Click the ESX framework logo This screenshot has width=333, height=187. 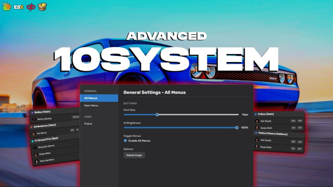pyautogui.click(x=18, y=7)
